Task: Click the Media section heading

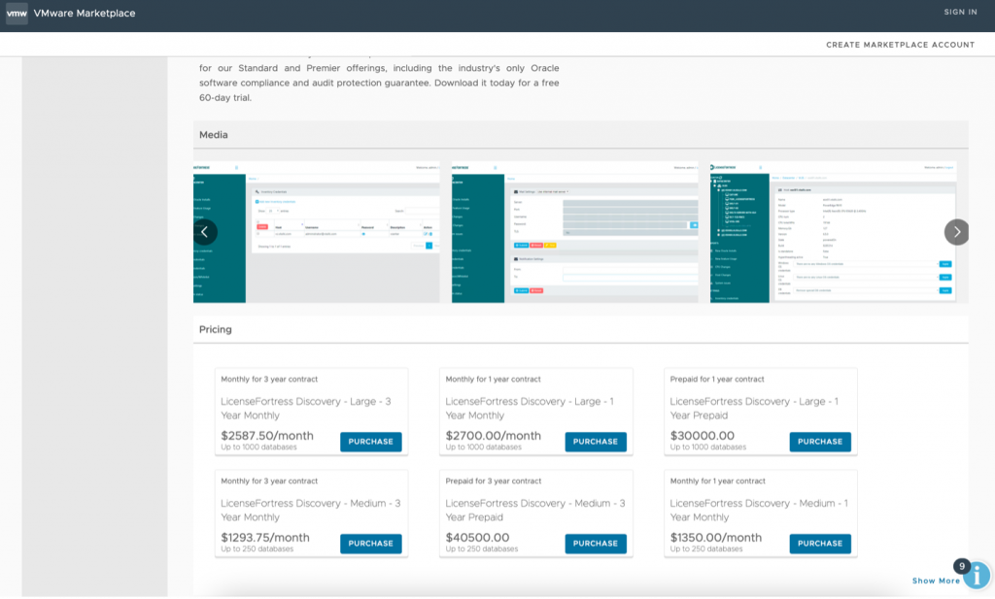Action: 213,135
